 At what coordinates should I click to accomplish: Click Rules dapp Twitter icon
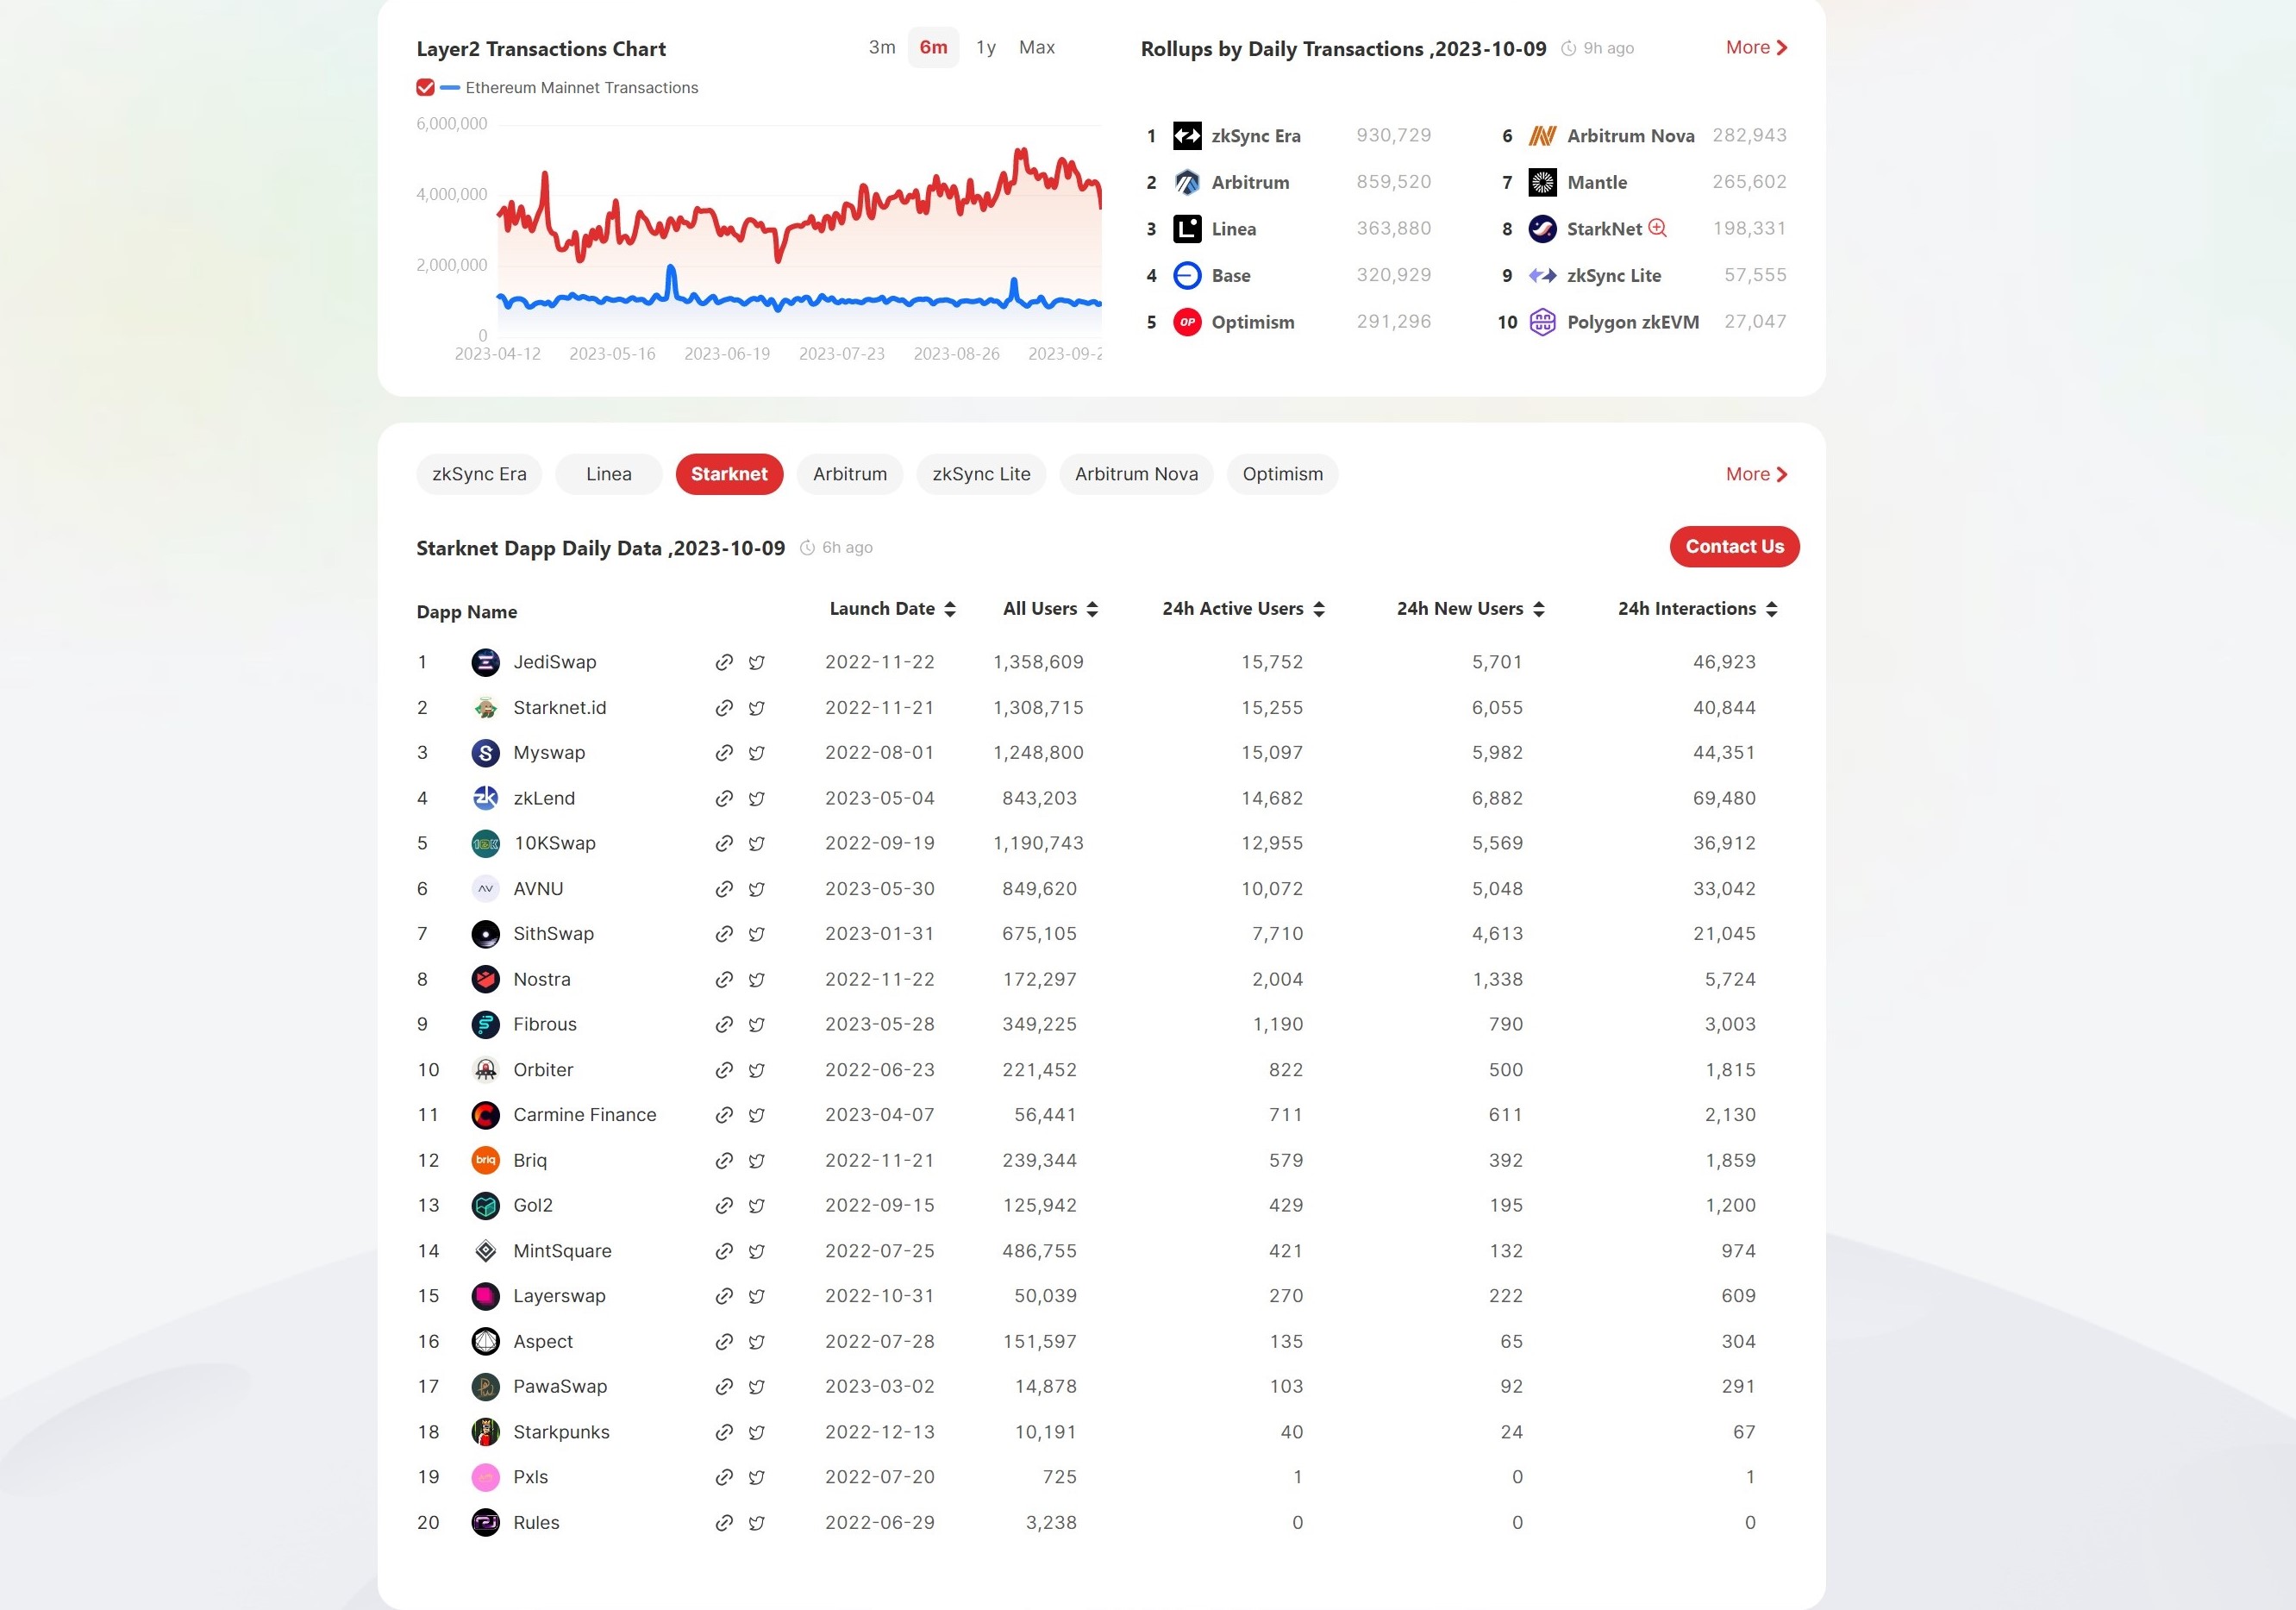click(757, 1523)
